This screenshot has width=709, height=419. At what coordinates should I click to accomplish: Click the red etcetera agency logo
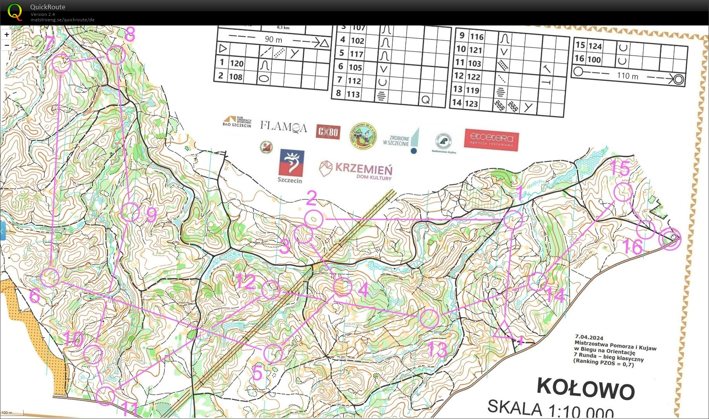(x=491, y=139)
